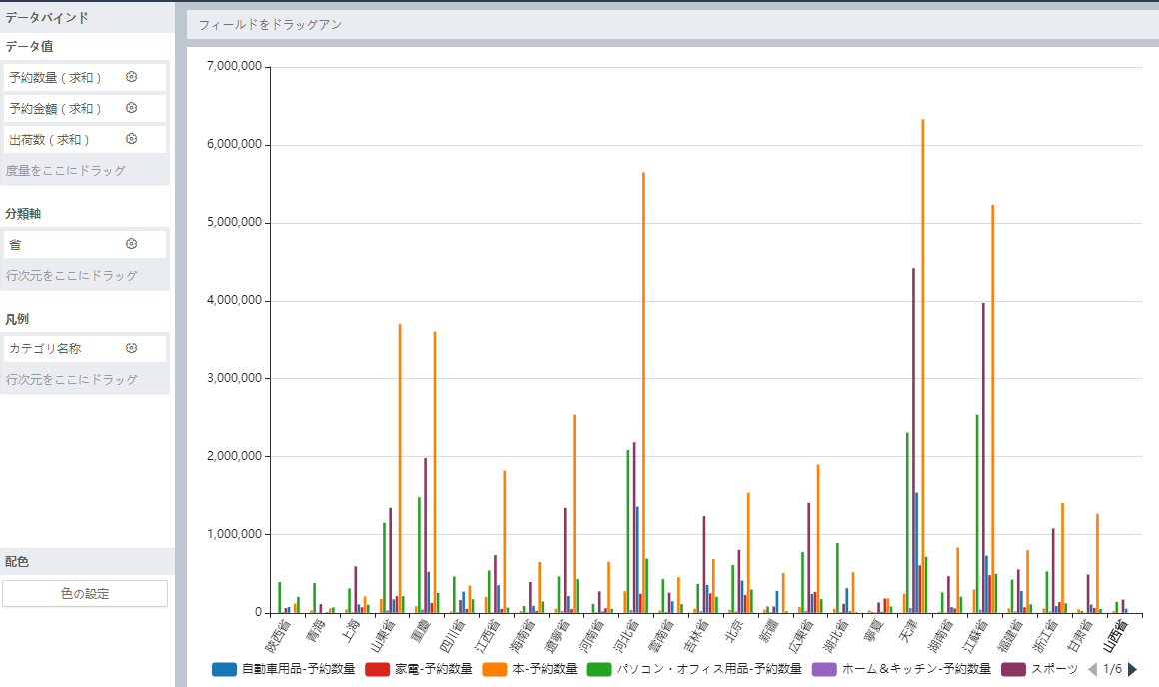Toggle 家電-予約数量 legend swatch

tap(377, 669)
